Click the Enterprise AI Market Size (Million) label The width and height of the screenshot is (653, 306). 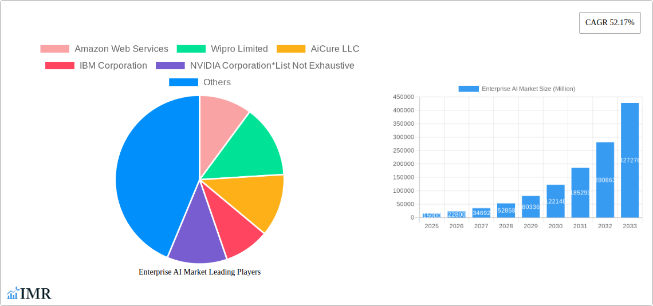click(529, 89)
